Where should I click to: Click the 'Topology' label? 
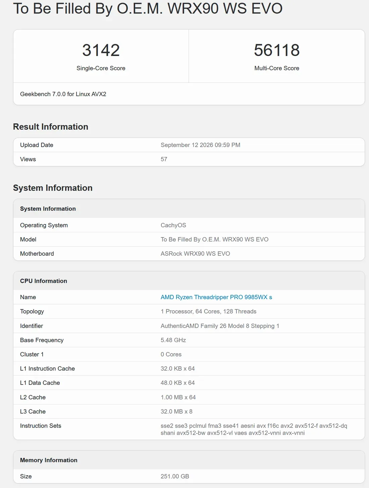32,312
